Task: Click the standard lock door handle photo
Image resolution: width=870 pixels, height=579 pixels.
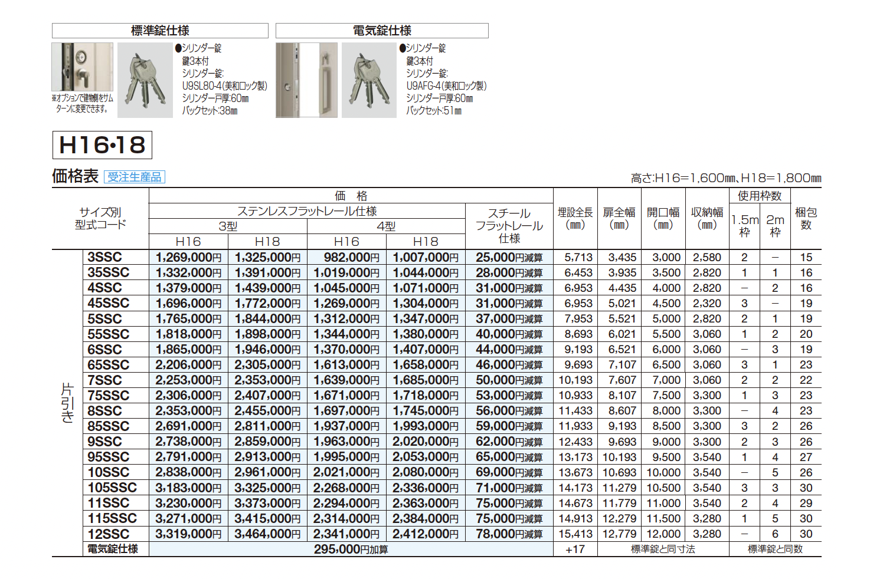Action: click(82, 67)
